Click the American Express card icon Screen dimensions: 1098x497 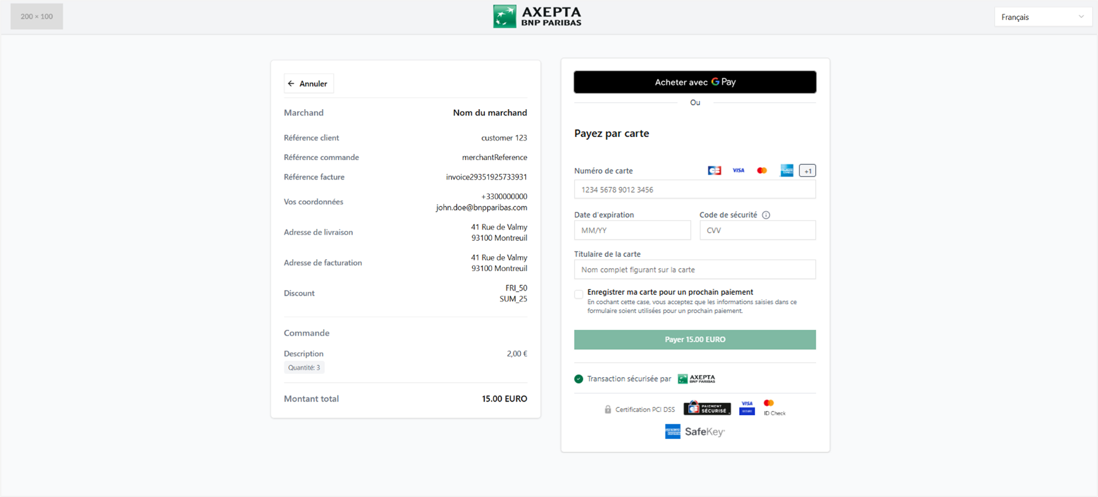click(x=786, y=171)
